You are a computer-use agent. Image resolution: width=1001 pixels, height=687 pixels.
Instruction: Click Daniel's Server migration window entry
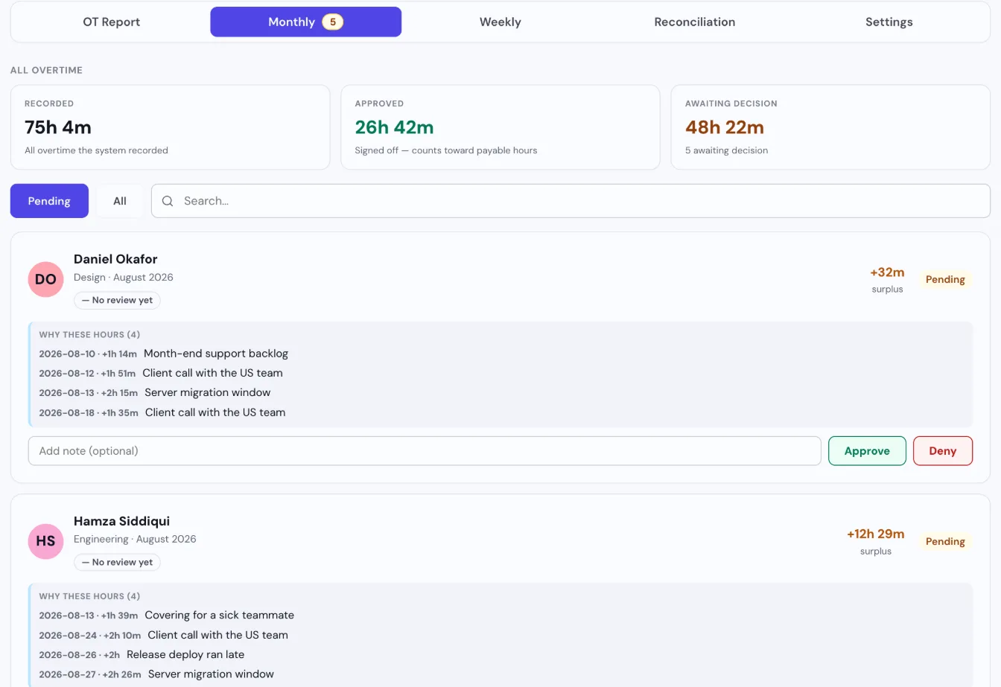tap(155, 392)
